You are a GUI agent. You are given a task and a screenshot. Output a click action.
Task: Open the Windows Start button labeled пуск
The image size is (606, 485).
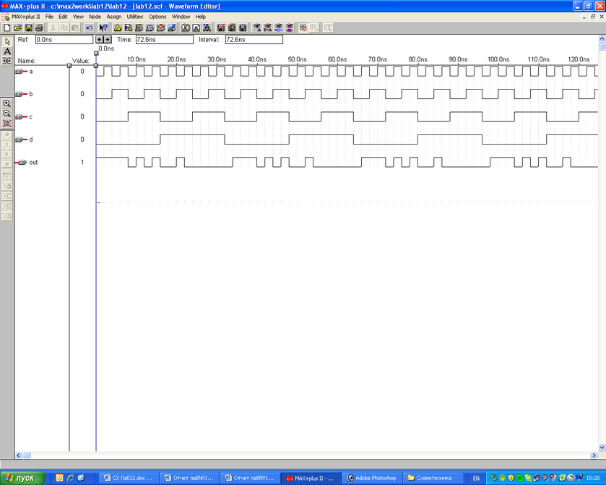coord(22,478)
